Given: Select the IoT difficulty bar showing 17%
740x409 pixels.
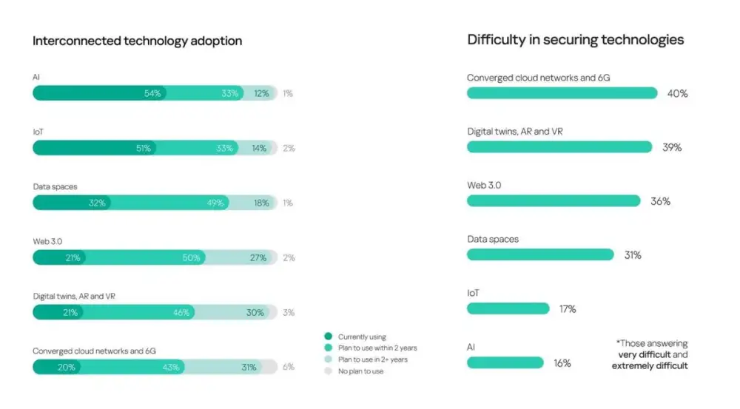Looking at the screenshot, I should tap(508, 308).
